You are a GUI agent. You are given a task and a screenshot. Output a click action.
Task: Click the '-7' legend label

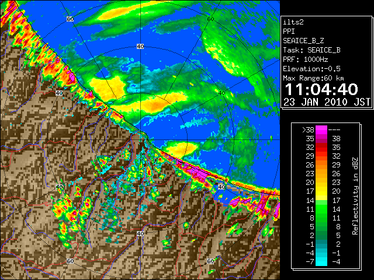310,262
